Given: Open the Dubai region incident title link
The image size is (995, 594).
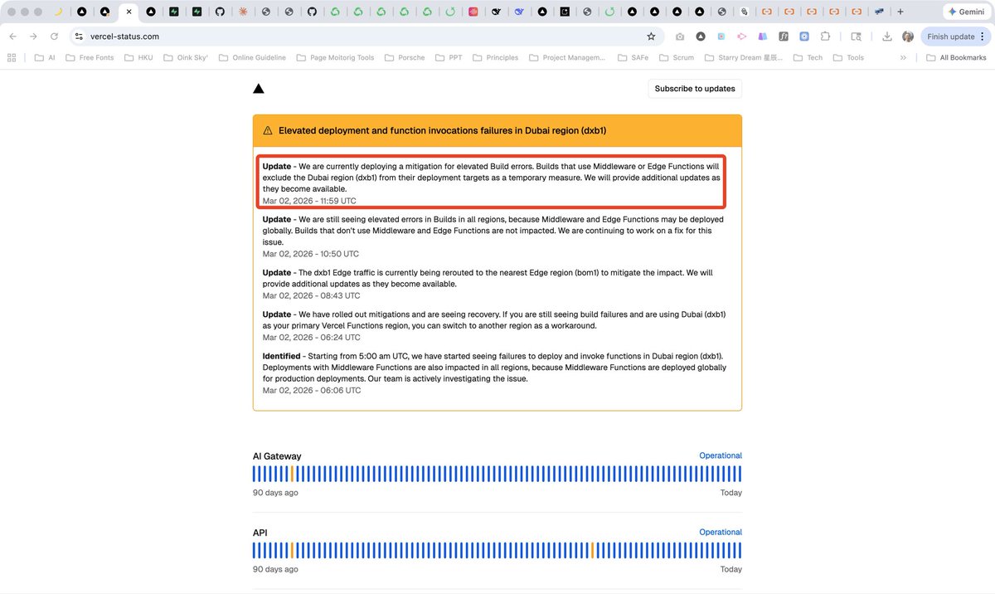Looking at the screenshot, I should pos(442,131).
